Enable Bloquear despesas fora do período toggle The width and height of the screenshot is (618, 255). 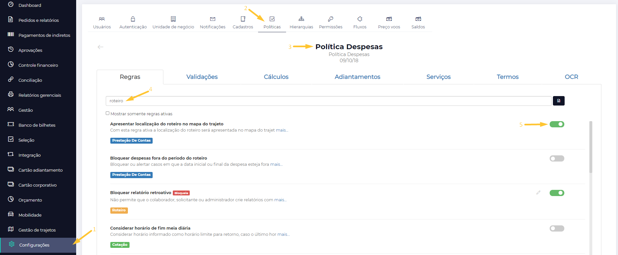[x=557, y=159]
